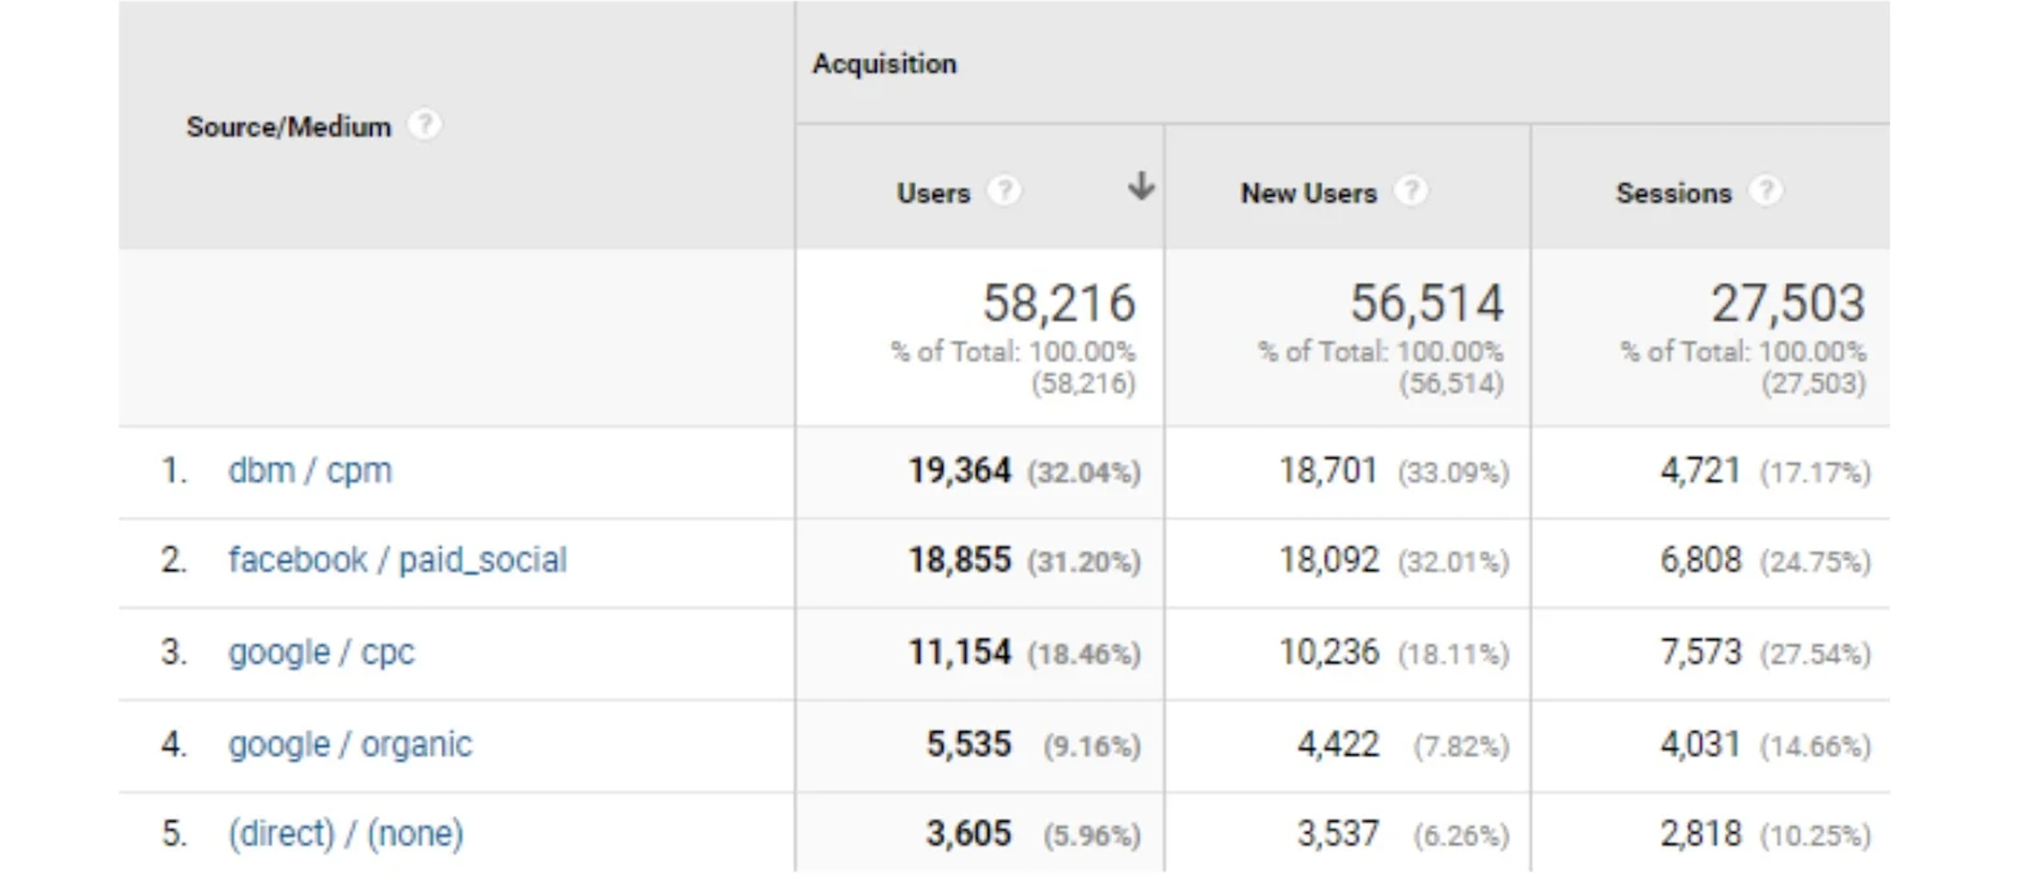Open the (direct) / (none) source link
The height and width of the screenshot is (889, 2042).
(345, 834)
